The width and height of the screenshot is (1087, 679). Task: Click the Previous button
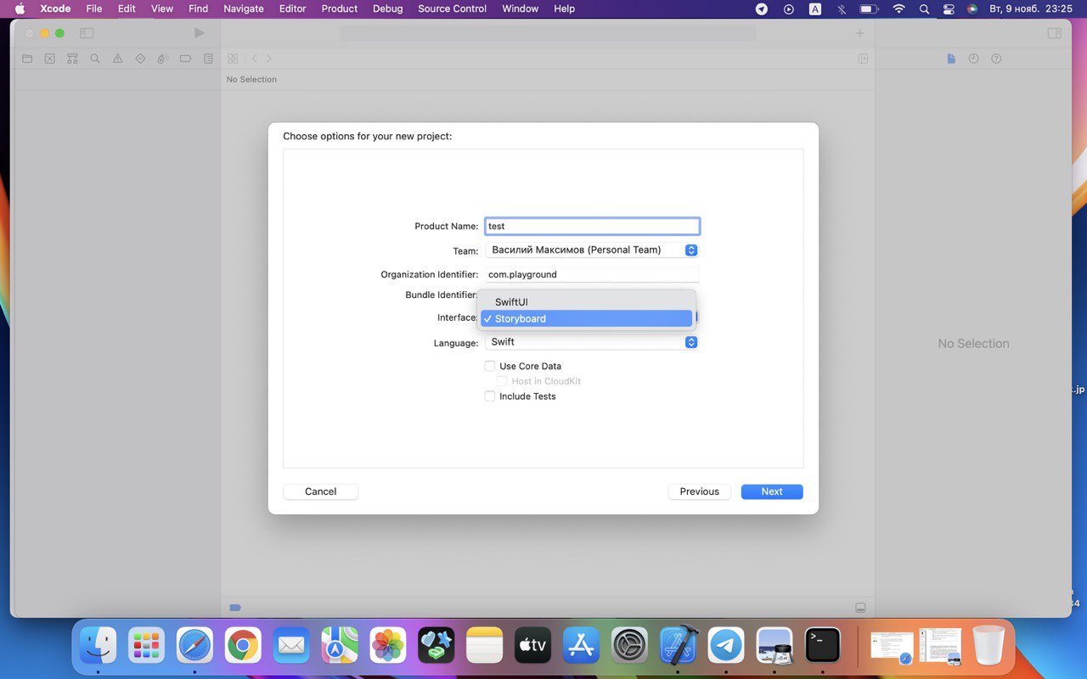point(700,491)
